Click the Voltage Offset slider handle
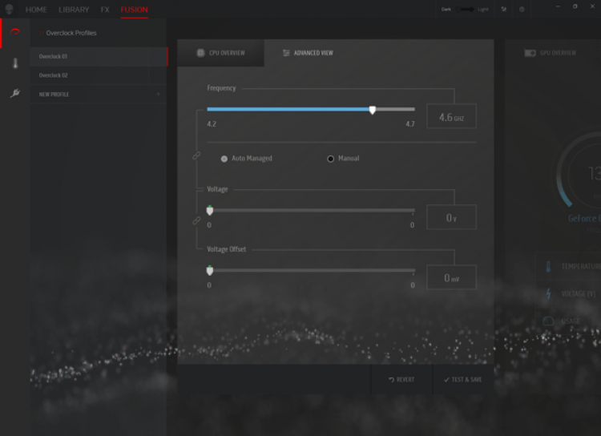The image size is (601, 436). 210,271
